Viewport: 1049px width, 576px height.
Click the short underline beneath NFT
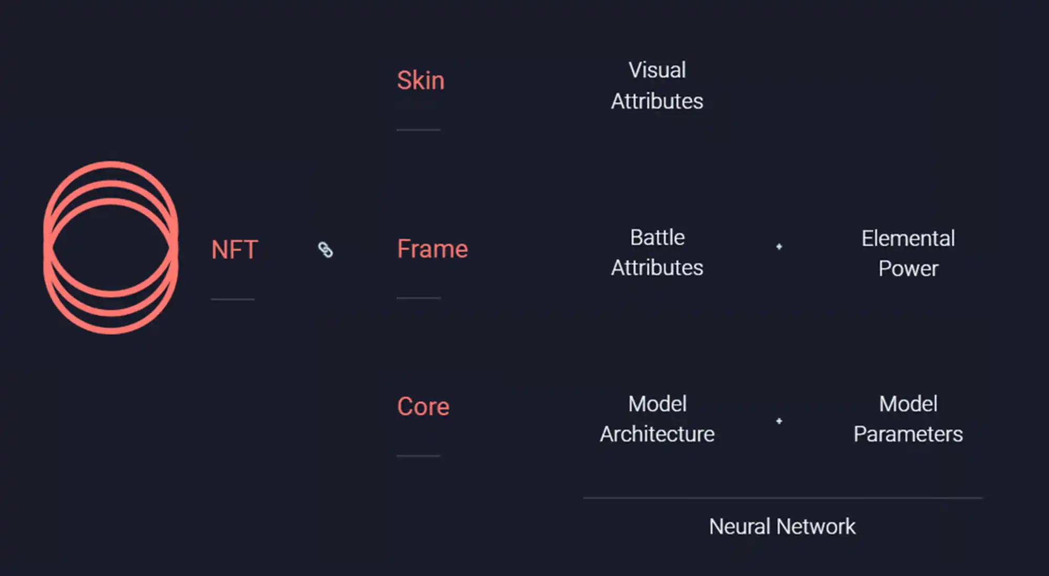pyautogui.click(x=232, y=299)
